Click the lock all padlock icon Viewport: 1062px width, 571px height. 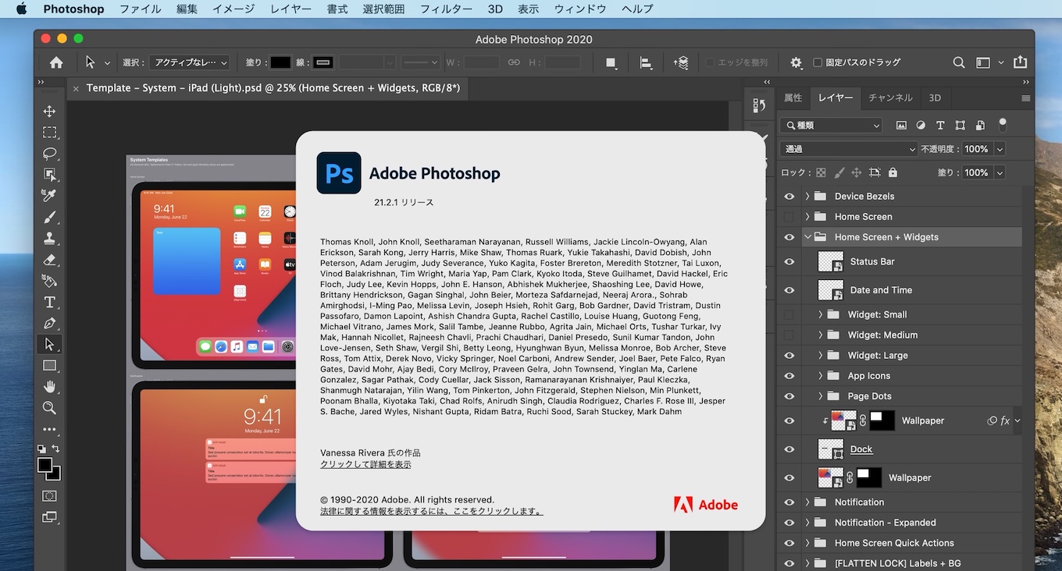coord(893,172)
